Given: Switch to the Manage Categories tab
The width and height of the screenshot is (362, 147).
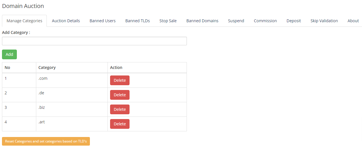Looking at the screenshot, I should click(x=24, y=21).
